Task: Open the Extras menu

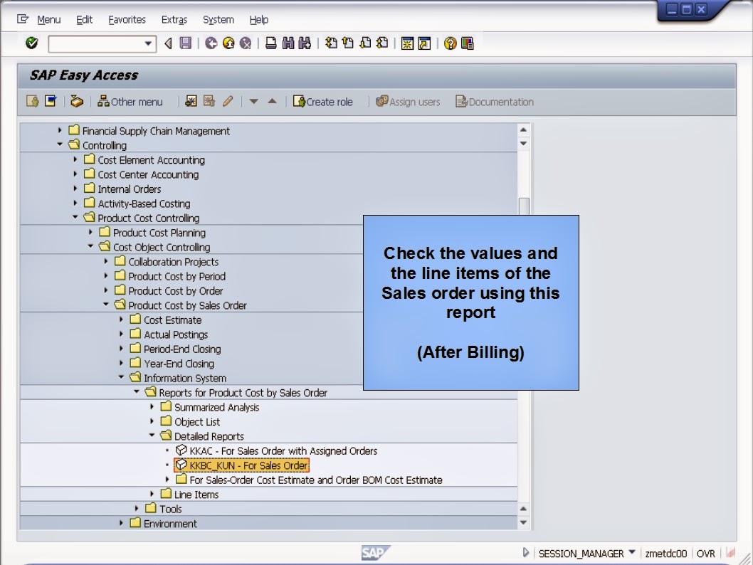Action: 174,20
